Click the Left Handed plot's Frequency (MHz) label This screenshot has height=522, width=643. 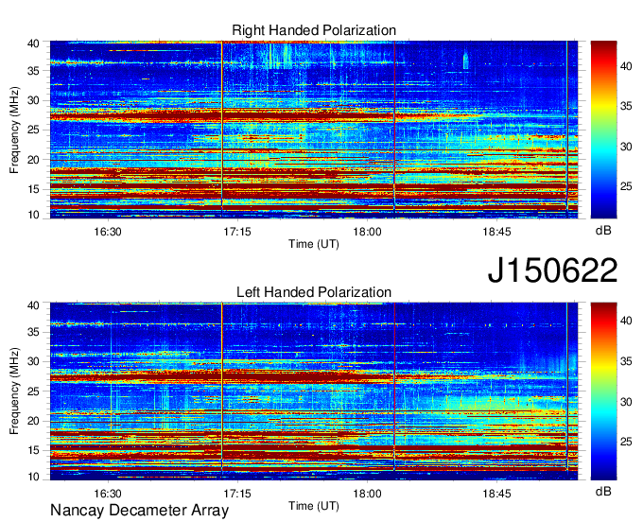14,391
